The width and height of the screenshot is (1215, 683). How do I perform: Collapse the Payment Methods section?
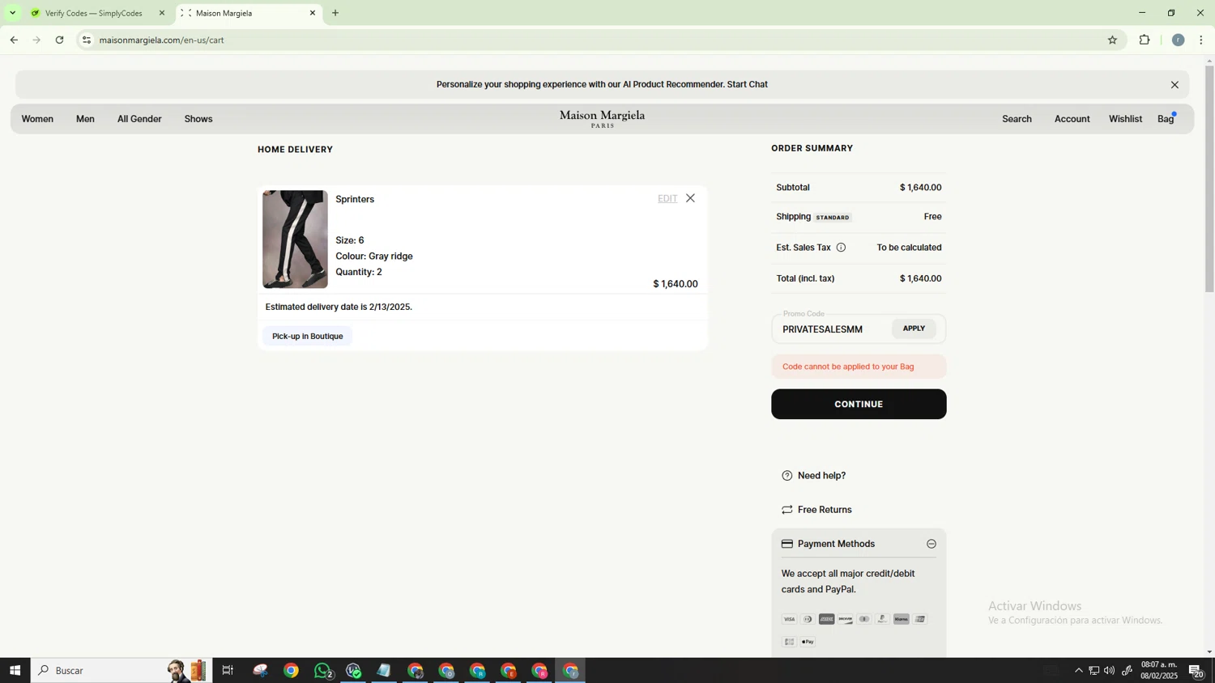(932, 544)
